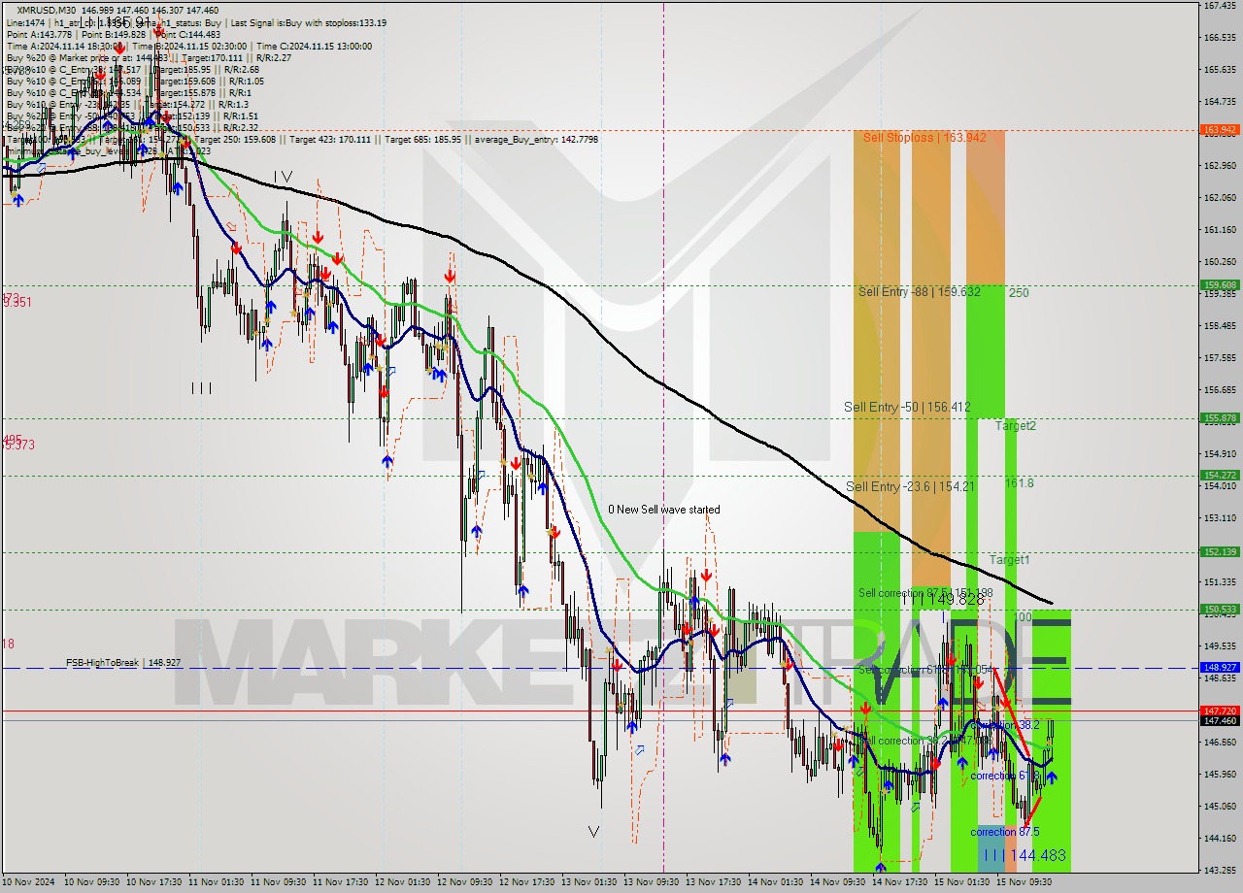1243x893 pixels.
Task: Select the '12 Nov 01:30' time axis label
Action: point(403,882)
